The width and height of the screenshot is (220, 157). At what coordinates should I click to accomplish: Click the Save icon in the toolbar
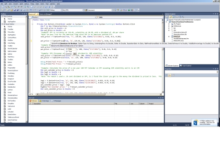14,10
